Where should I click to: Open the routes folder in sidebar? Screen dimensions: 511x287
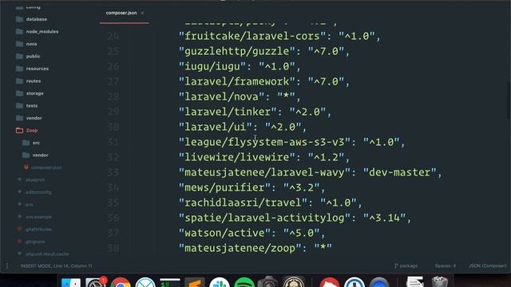(x=34, y=81)
